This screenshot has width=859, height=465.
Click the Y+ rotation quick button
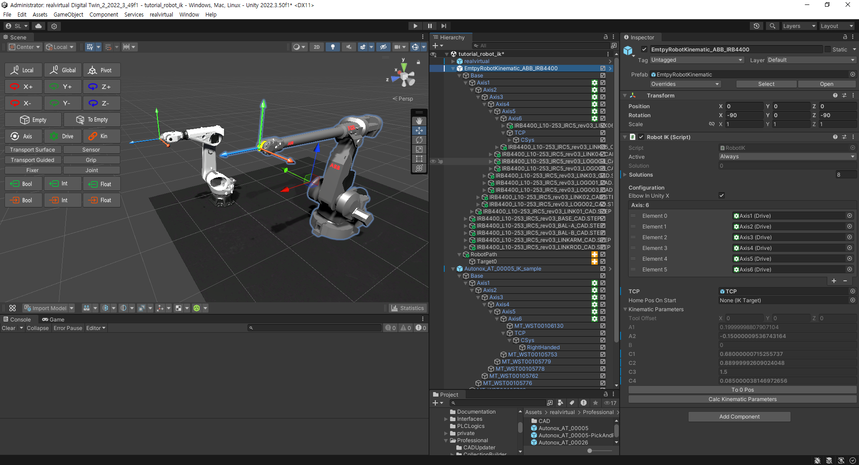(x=63, y=87)
